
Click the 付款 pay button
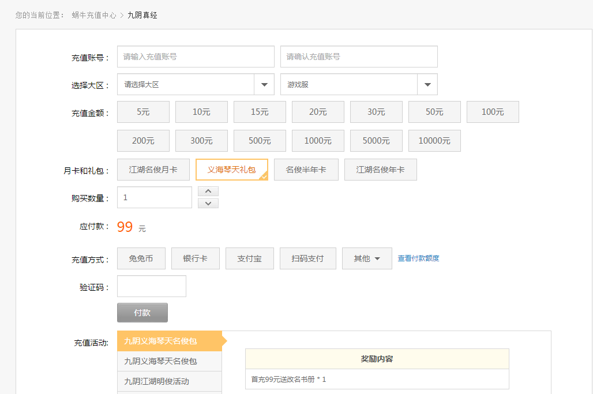click(x=142, y=313)
